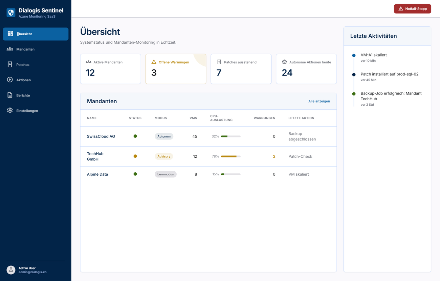440x281 pixels.
Task: Open Berichte via its document icon
Action: (x=10, y=95)
